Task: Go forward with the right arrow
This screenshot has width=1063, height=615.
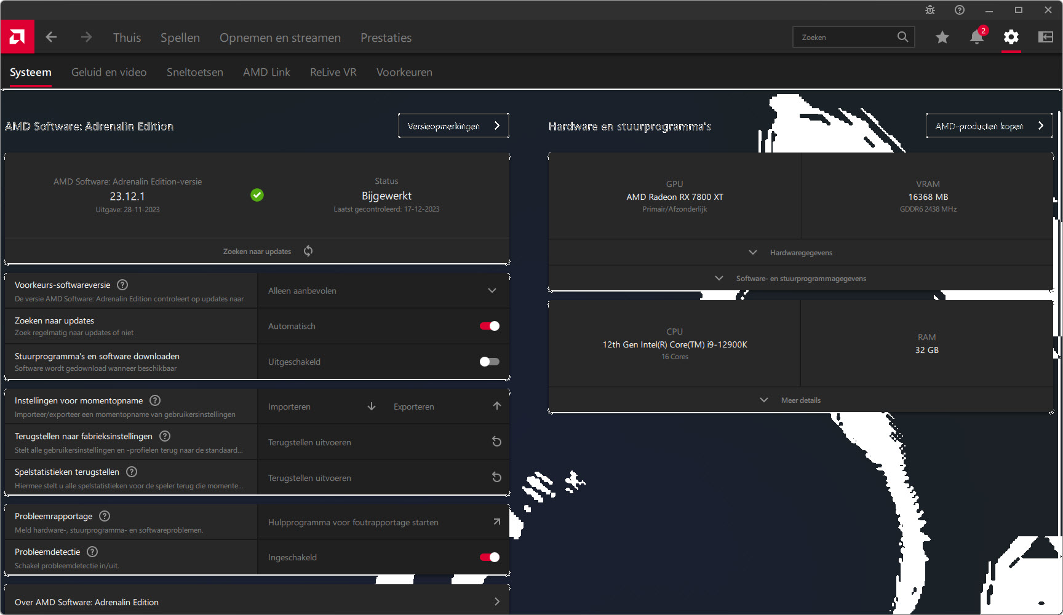Action: pyautogui.click(x=86, y=38)
